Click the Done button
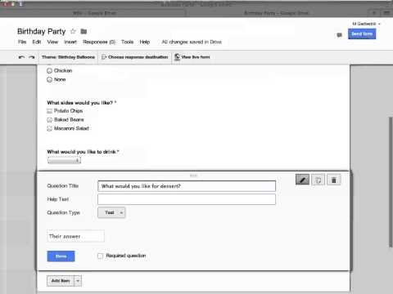 (x=61, y=256)
